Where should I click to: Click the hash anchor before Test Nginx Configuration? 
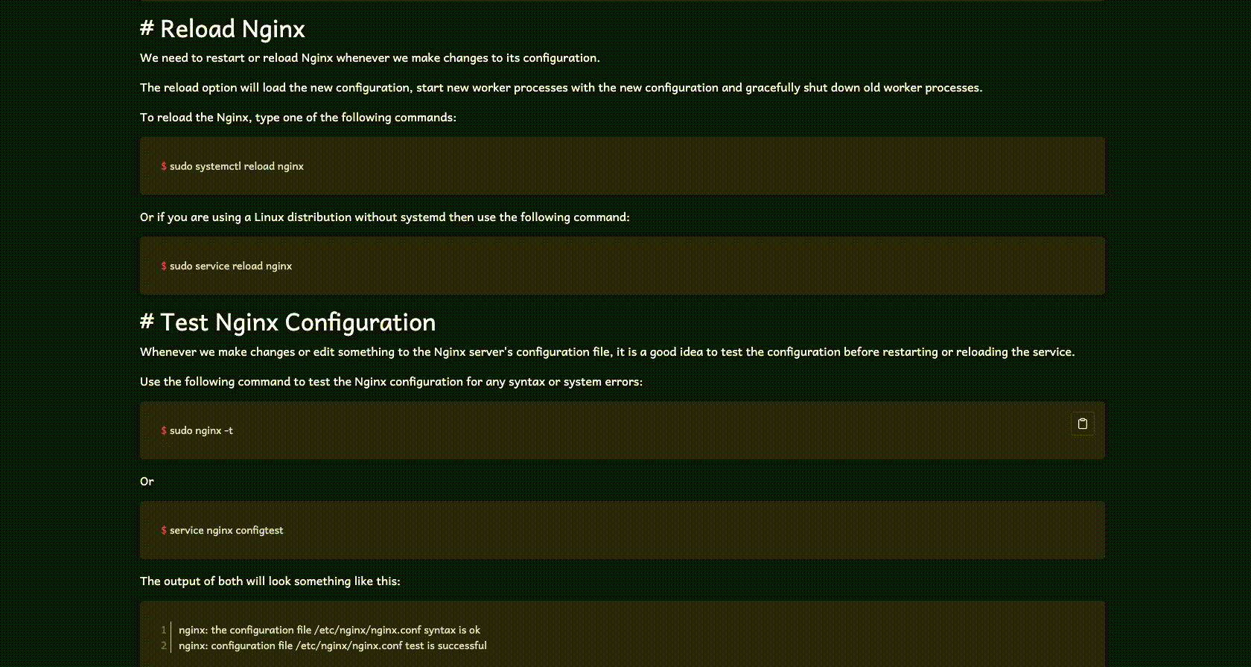pos(147,322)
